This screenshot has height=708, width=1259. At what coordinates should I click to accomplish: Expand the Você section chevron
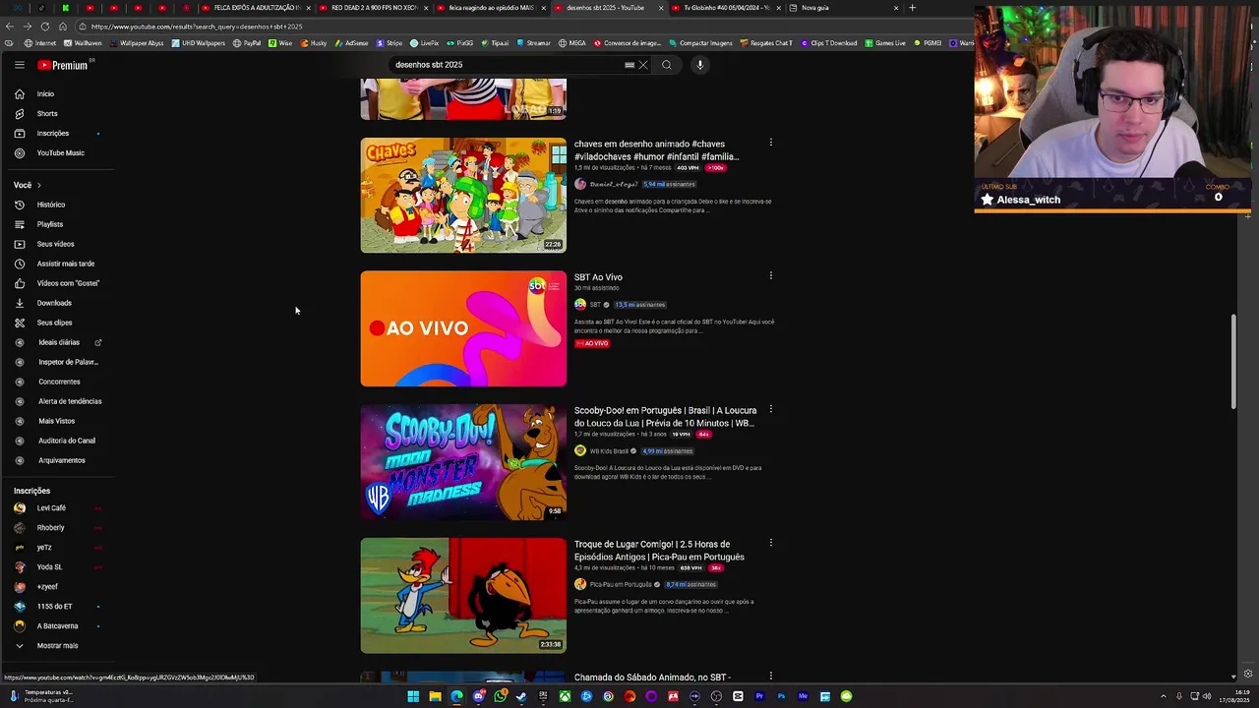point(38,185)
